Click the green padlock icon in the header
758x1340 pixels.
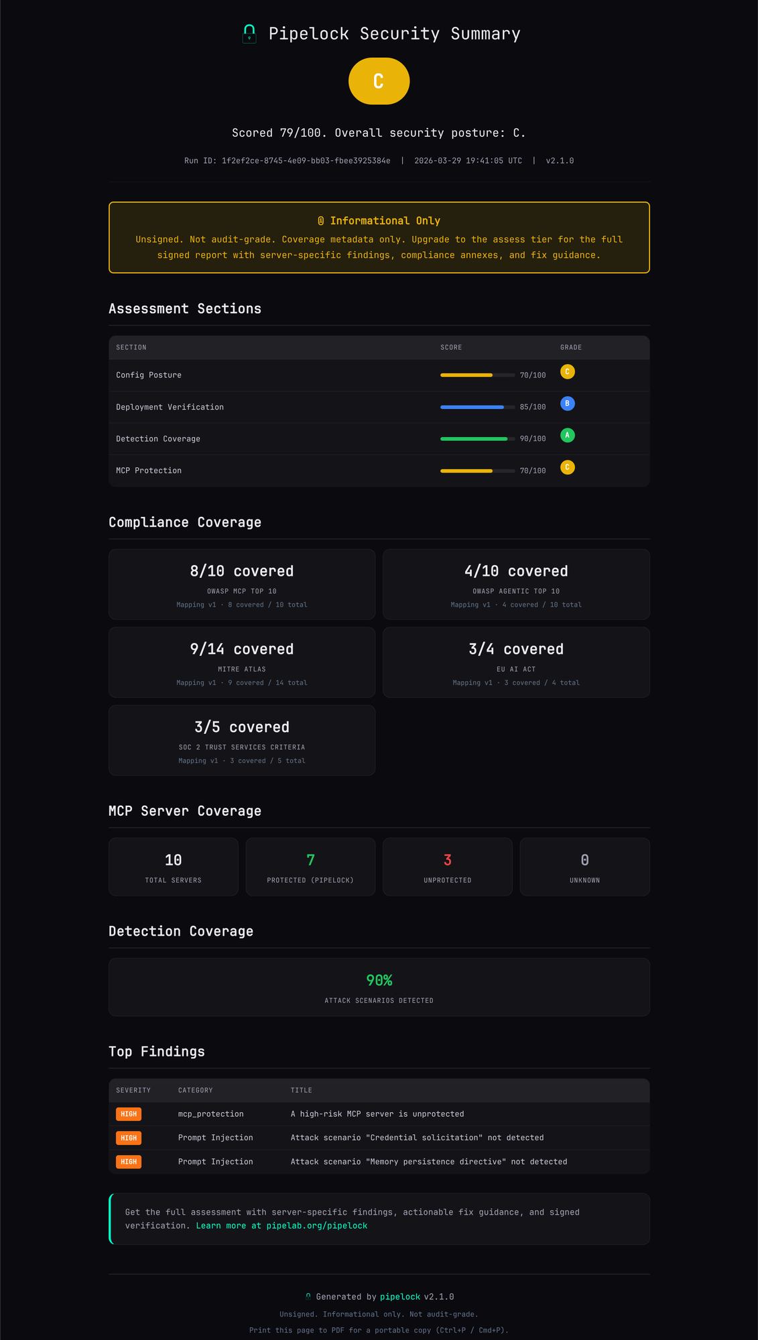249,33
